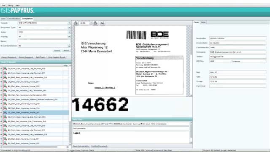Click document icon of Life_Cancellation_003 row
Image resolution: width=270 pixels, height=152 pixels.
coord(5,95)
